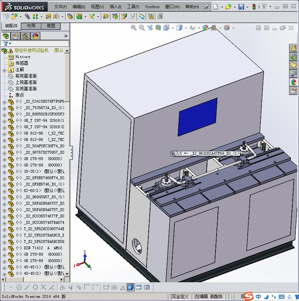Viewport: 299px width, 301px height.
Task: Toggle the sketch grid icon in bottom toolbar
Action: (x=114, y=288)
